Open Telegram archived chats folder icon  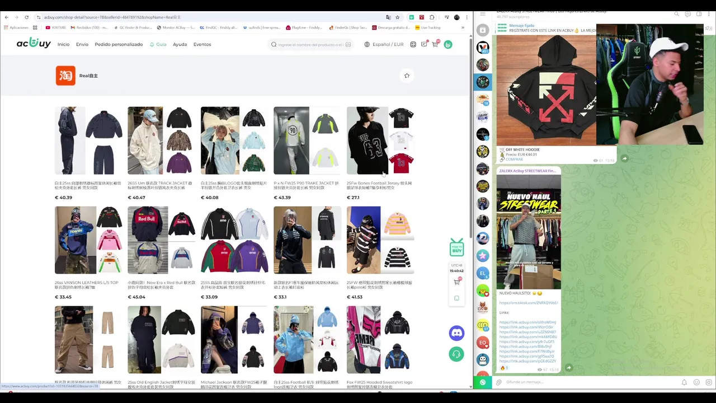click(x=483, y=30)
